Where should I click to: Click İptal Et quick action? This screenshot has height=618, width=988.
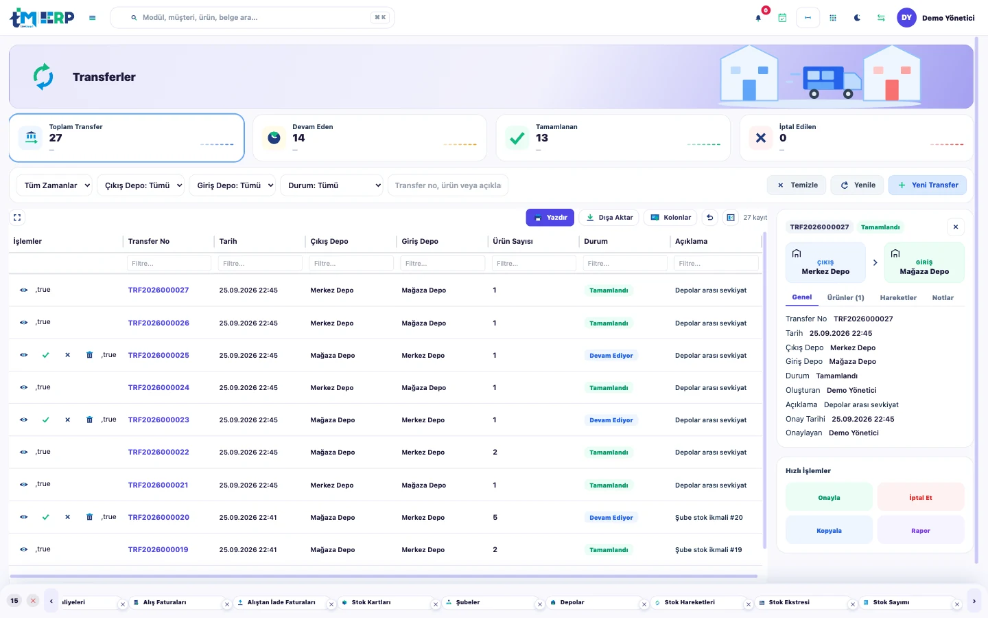pyautogui.click(x=921, y=497)
